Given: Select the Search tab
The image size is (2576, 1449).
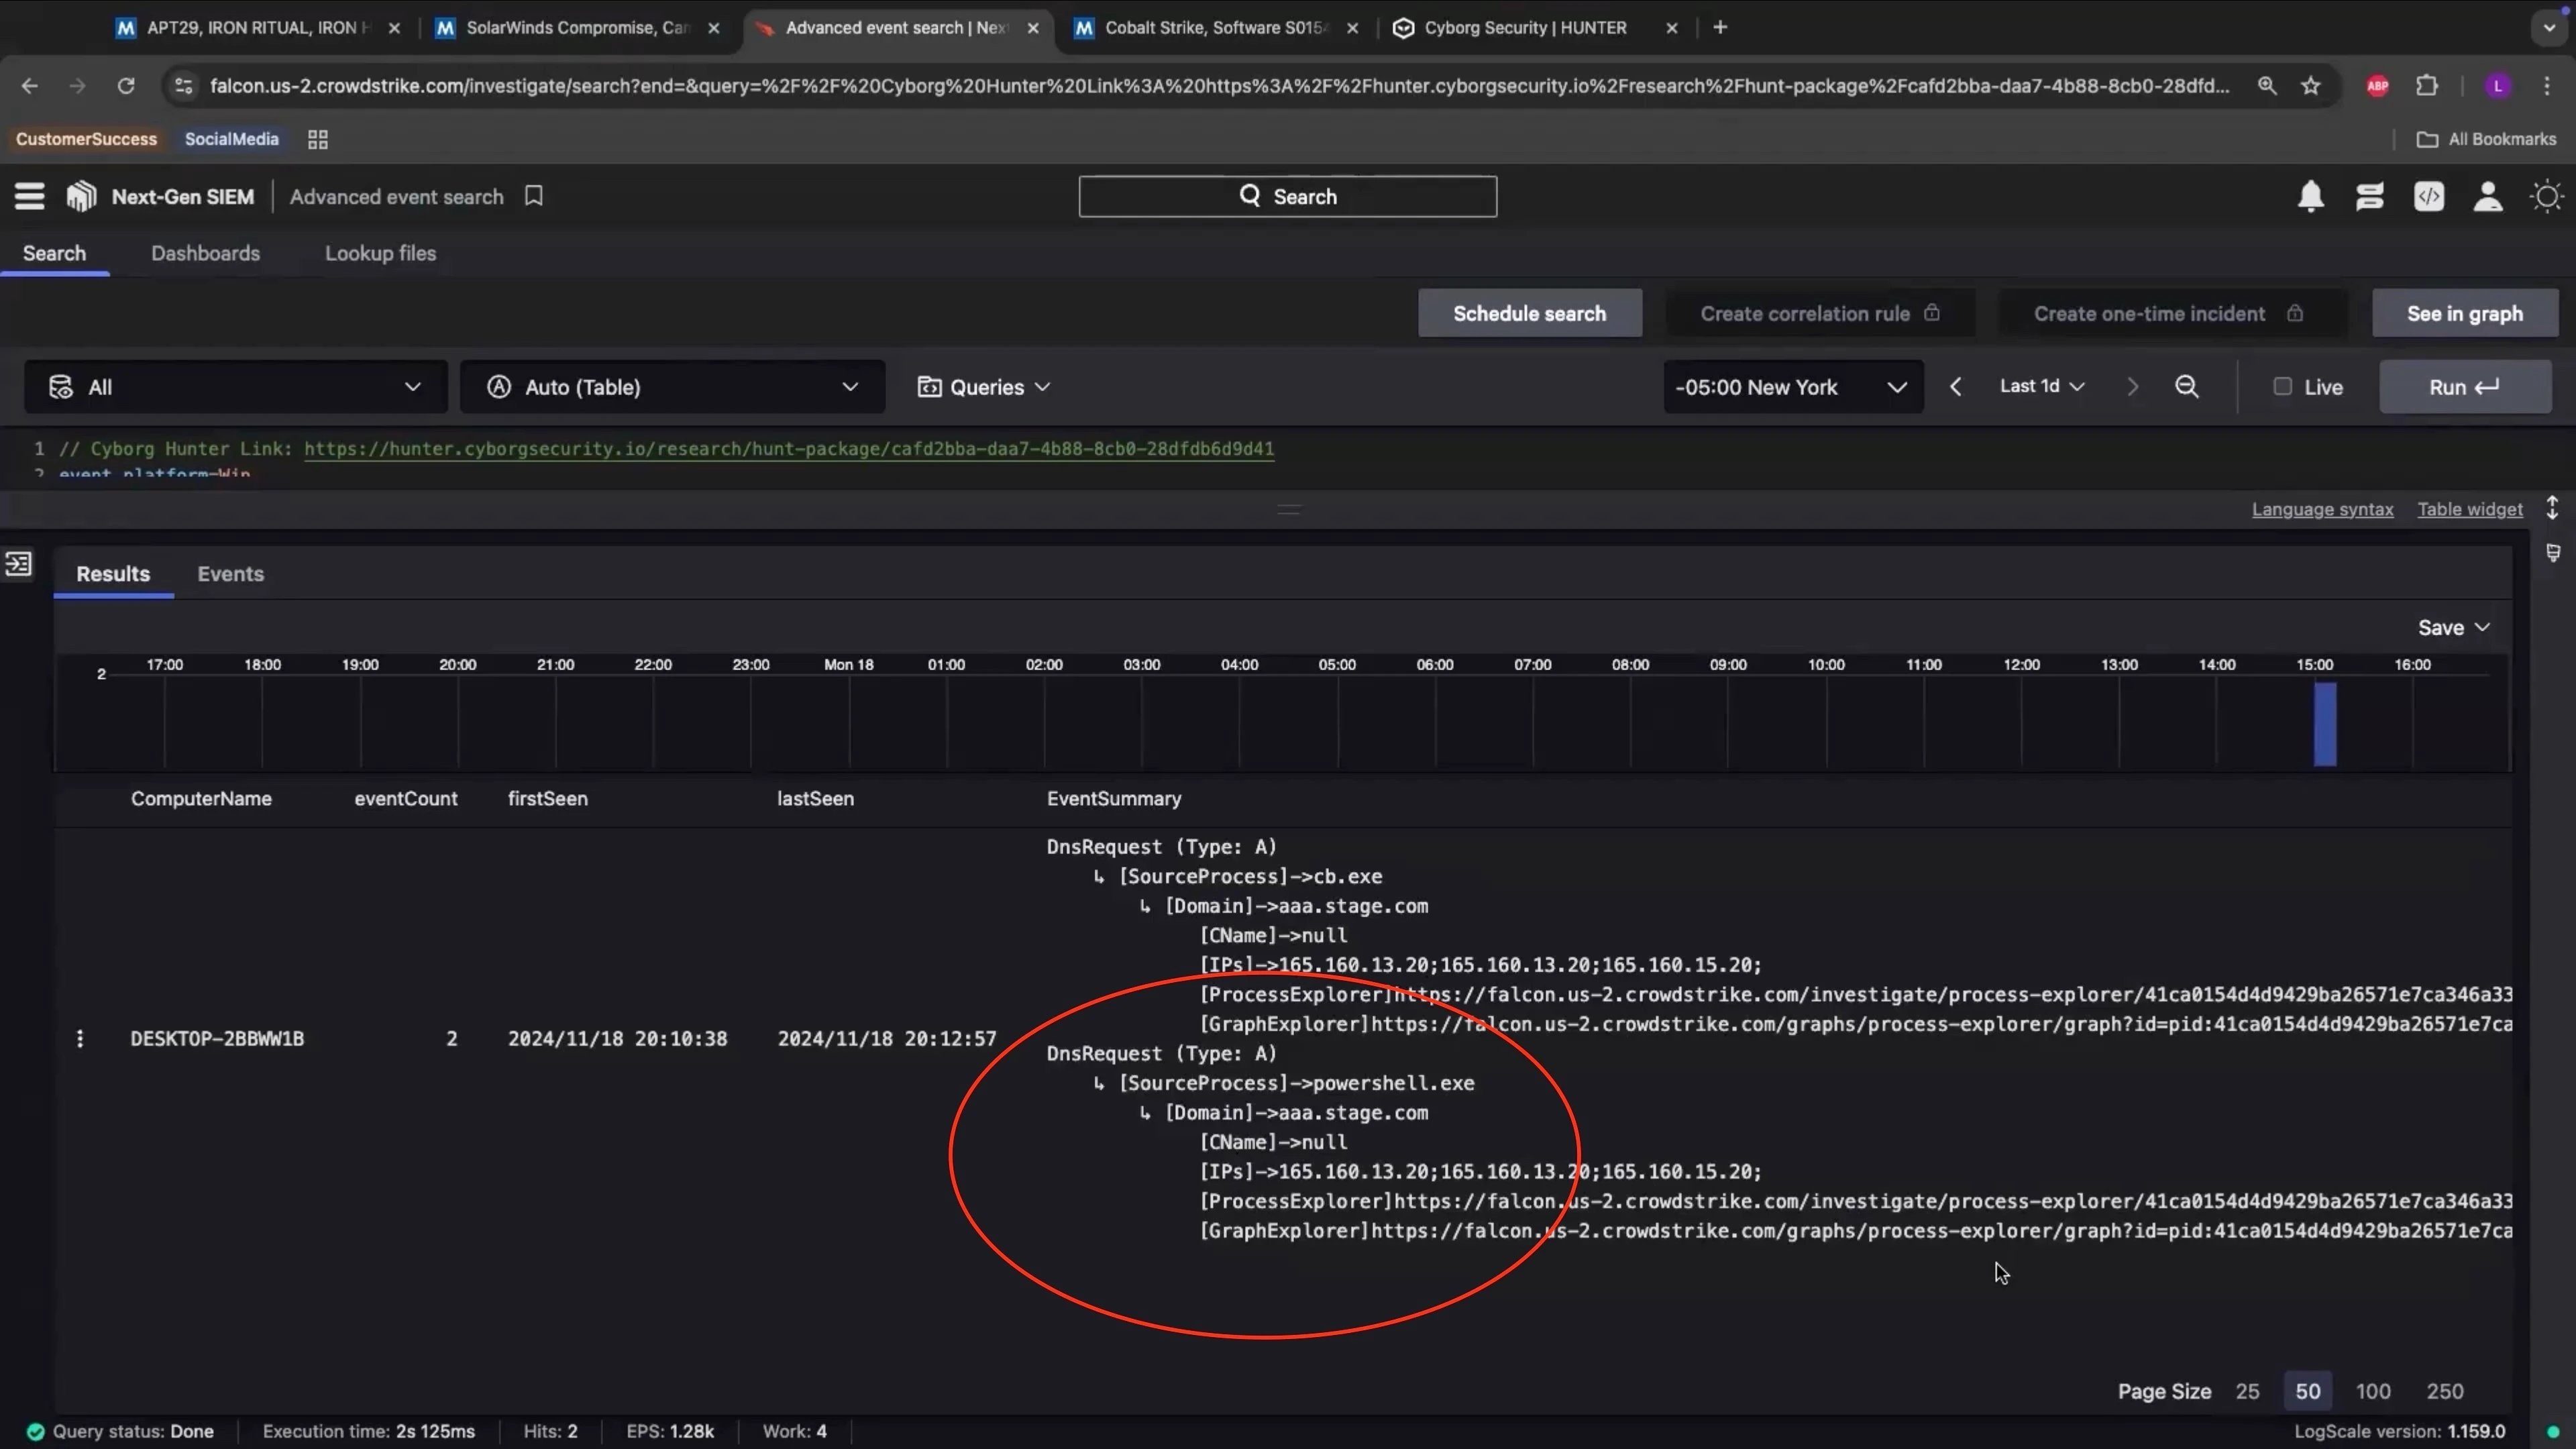Looking at the screenshot, I should (x=54, y=253).
